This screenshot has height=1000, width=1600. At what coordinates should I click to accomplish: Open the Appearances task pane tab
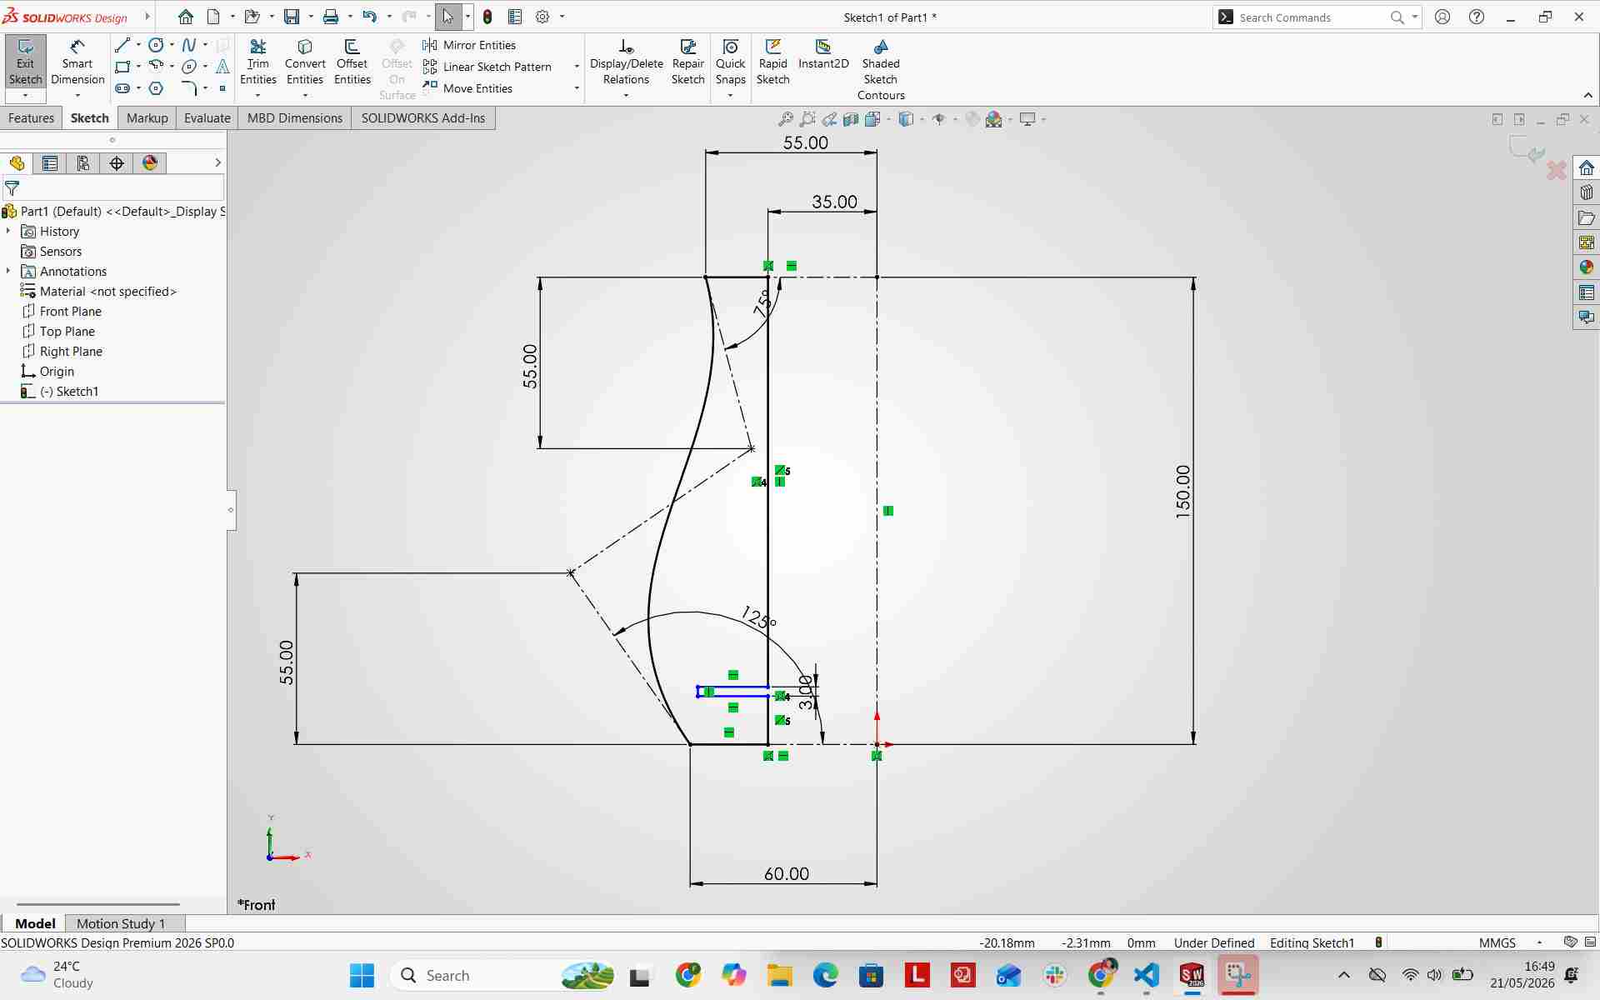tap(1586, 267)
